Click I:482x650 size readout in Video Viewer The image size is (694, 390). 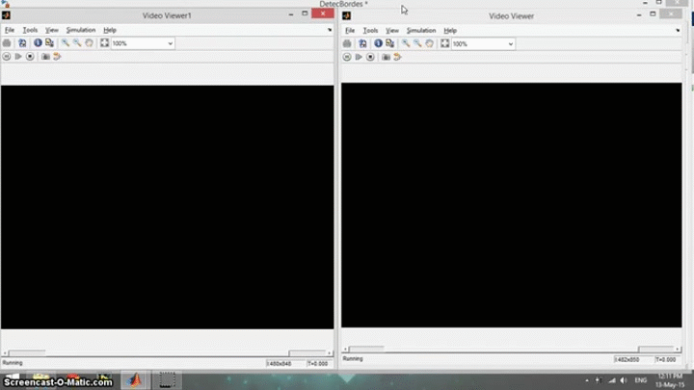(627, 359)
